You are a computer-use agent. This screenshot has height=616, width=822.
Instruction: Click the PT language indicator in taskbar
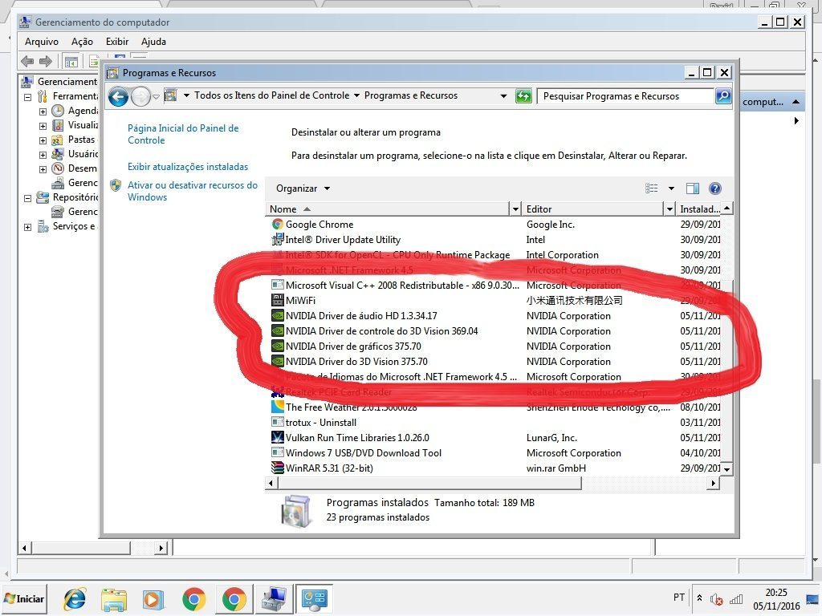[679, 598]
